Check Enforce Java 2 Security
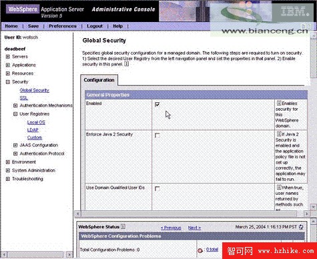This screenshot has width=317, height=259. click(157, 136)
